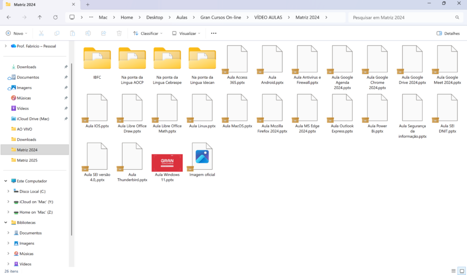Select Aula Thunderbird.pptx file
The width and height of the screenshot is (467, 275).
[132, 162]
